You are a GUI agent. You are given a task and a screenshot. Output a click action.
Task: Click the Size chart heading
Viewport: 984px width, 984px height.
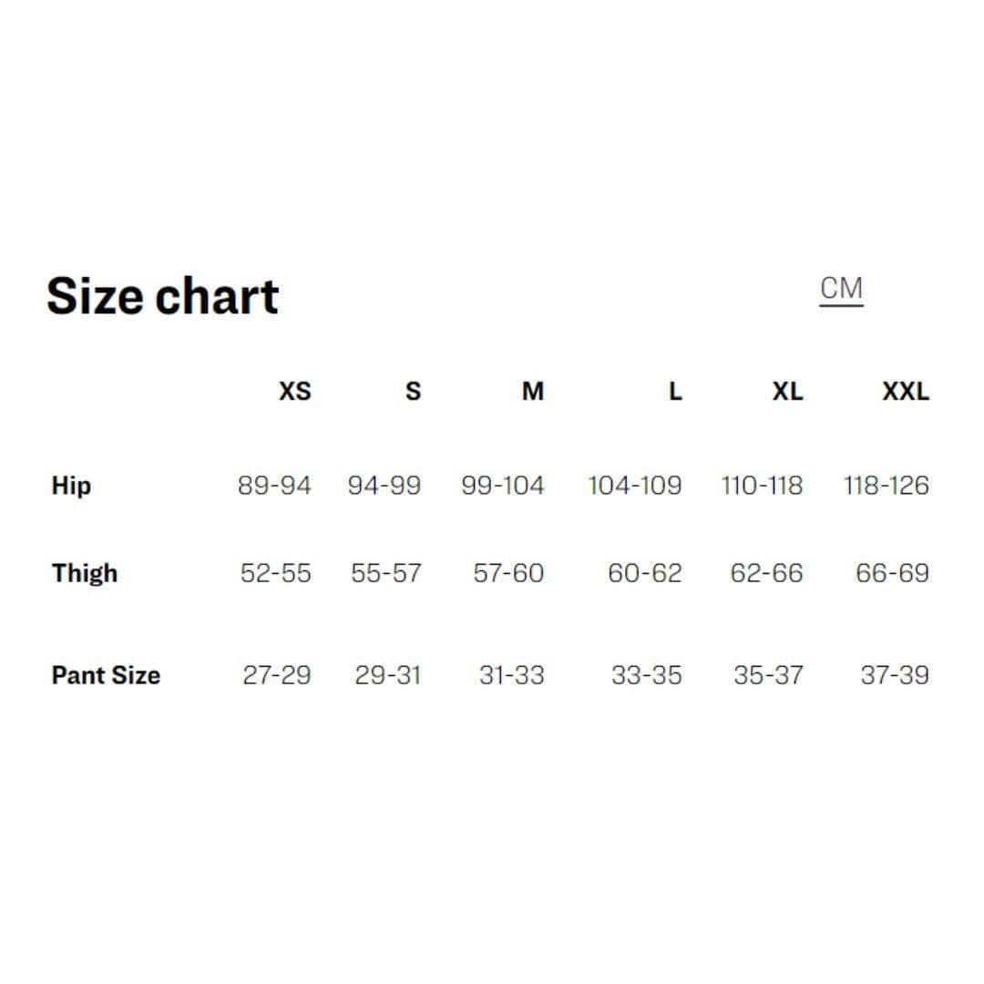pyautogui.click(x=162, y=297)
